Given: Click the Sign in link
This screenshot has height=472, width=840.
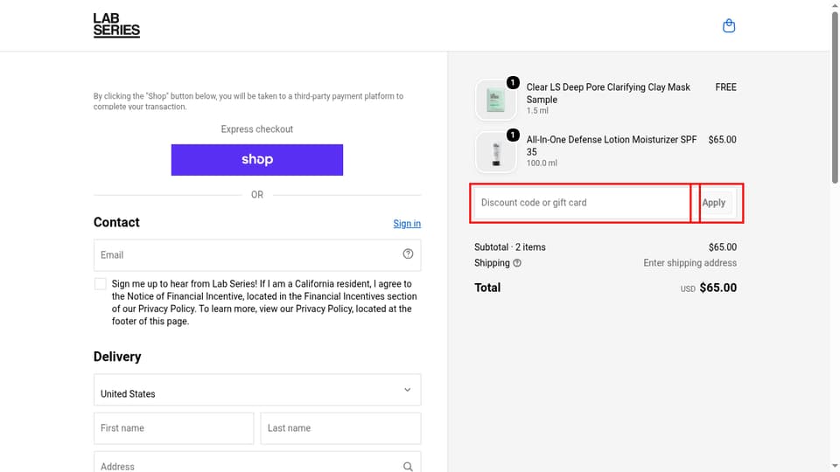Looking at the screenshot, I should point(407,224).
